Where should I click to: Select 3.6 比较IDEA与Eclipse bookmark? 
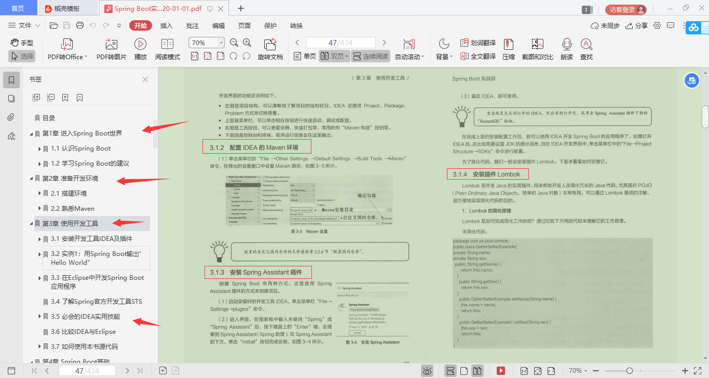tap(83, 332)
